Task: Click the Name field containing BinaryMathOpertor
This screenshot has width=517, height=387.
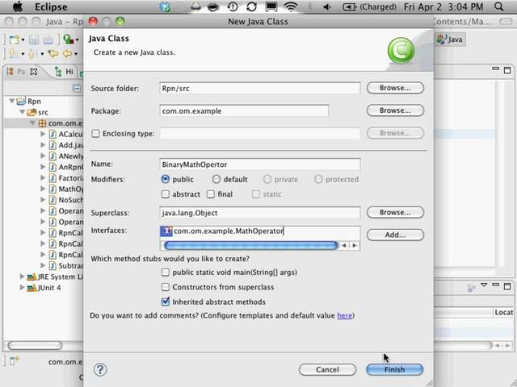Action: coord(260,164)
